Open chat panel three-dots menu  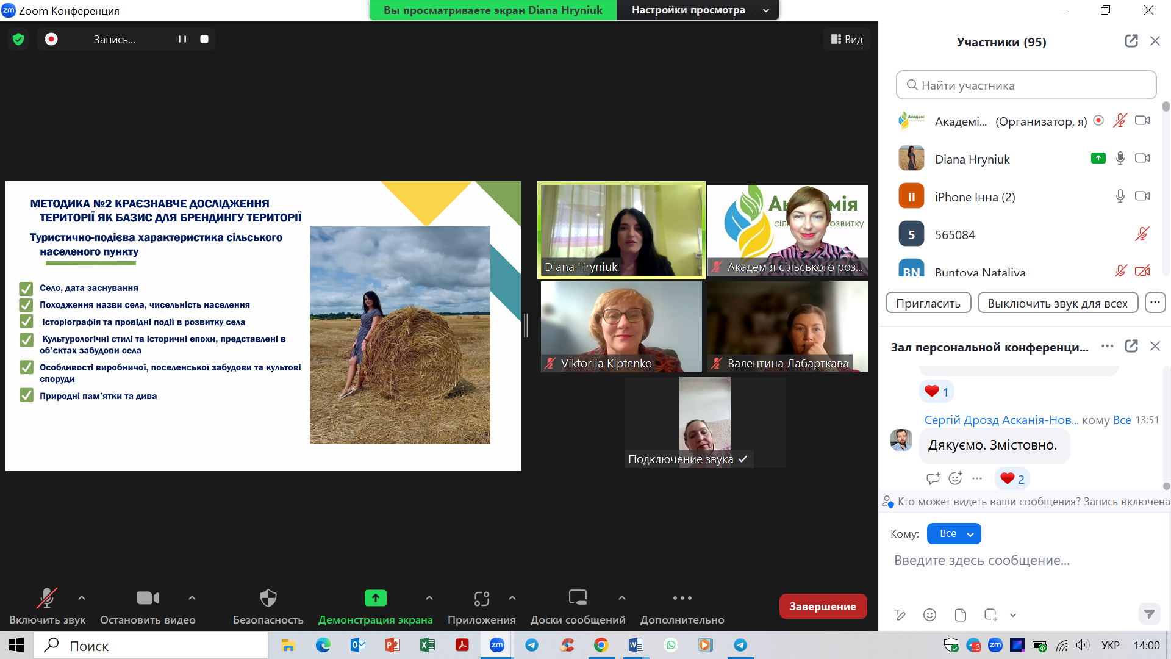click(1107, 346)
